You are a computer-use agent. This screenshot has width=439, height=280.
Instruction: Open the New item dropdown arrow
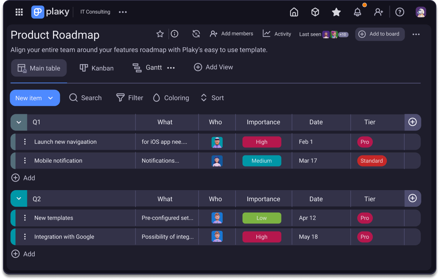tap(51, 98)
